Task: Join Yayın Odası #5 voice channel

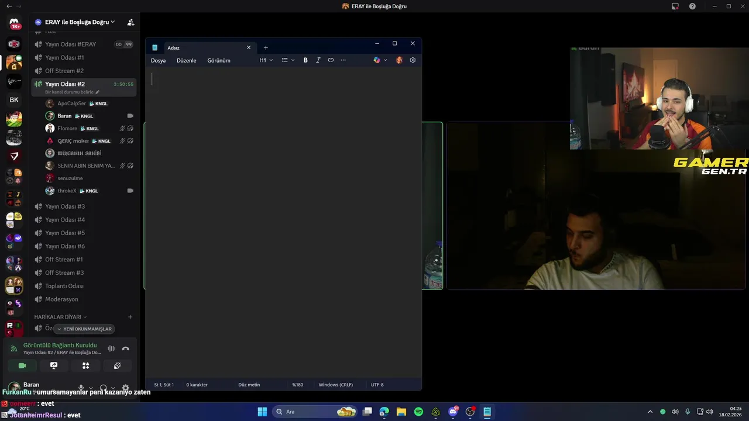Action: (x=84, y=233)
